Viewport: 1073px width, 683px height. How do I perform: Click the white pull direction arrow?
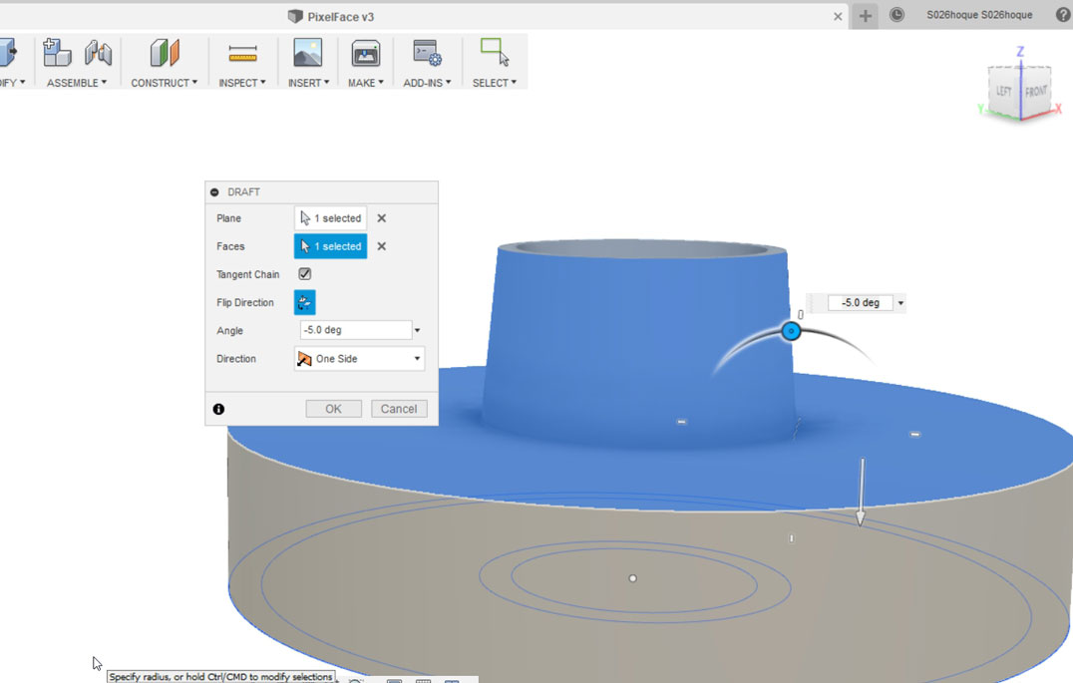coord(861,493)
